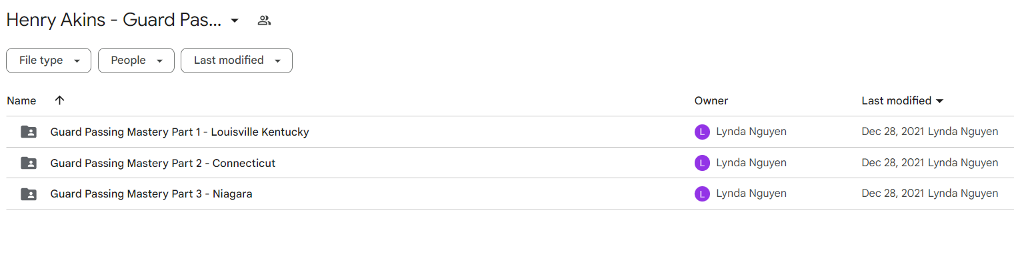Viewport: 1014px width, 272px height.
Task: Open the Last modified filter chip
Action: pos(237,61)
